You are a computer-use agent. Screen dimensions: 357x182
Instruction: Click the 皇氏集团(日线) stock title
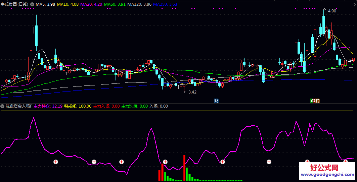[x=14, y=4]
